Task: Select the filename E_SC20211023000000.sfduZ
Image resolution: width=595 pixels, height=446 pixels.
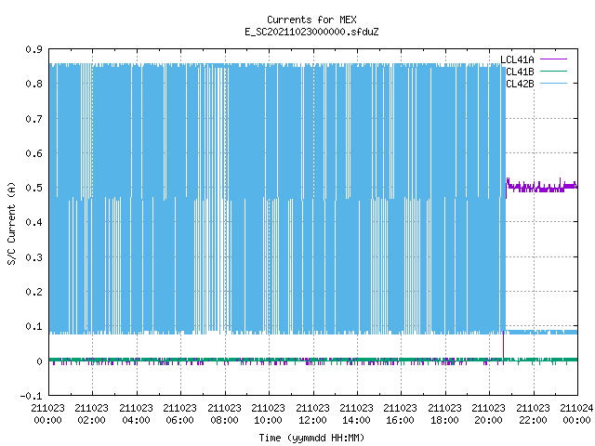Action: pyautogui.click(x=311, y=32)
